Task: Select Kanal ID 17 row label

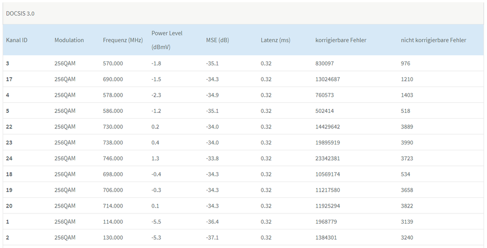Action: click(10, 79)
